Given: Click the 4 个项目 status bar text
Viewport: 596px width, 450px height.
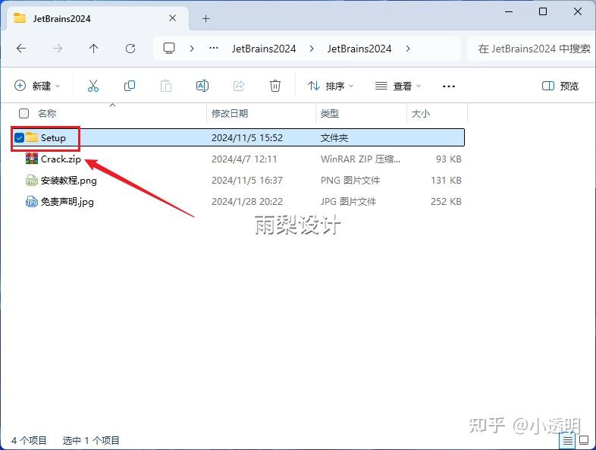Looking at the screenshot, I should [29, 440].
